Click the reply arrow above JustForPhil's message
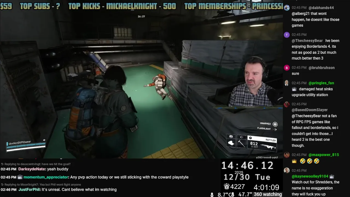 click(2, 185)
